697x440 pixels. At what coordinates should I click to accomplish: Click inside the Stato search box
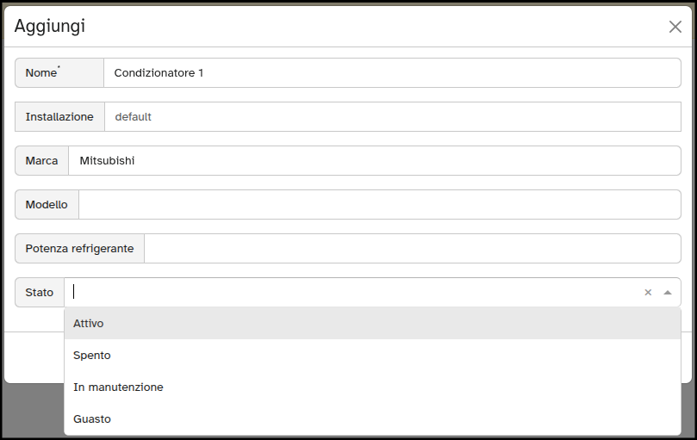click(x=353, y=293)
